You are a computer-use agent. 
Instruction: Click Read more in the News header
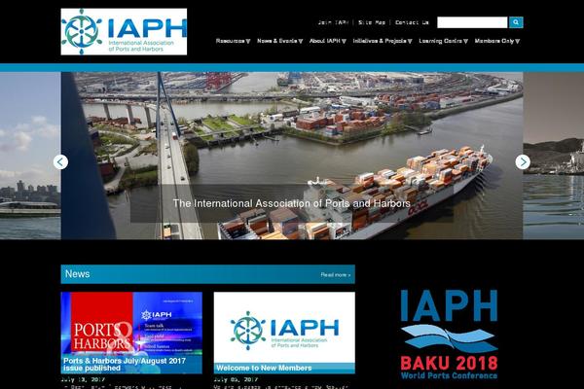tap(336, 274)
